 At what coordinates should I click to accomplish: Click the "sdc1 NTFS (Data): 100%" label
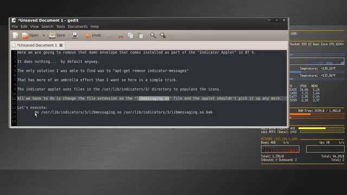click(279, 132)
